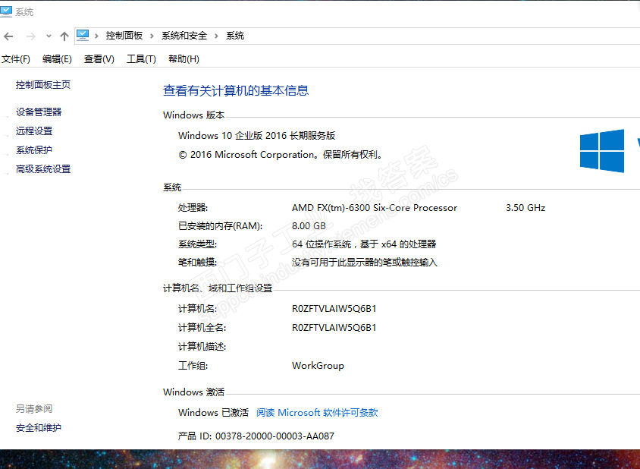Click the 另请参阅 label
Image resolution: width=640 pixels, height=469 pixels.
(34, 408)
